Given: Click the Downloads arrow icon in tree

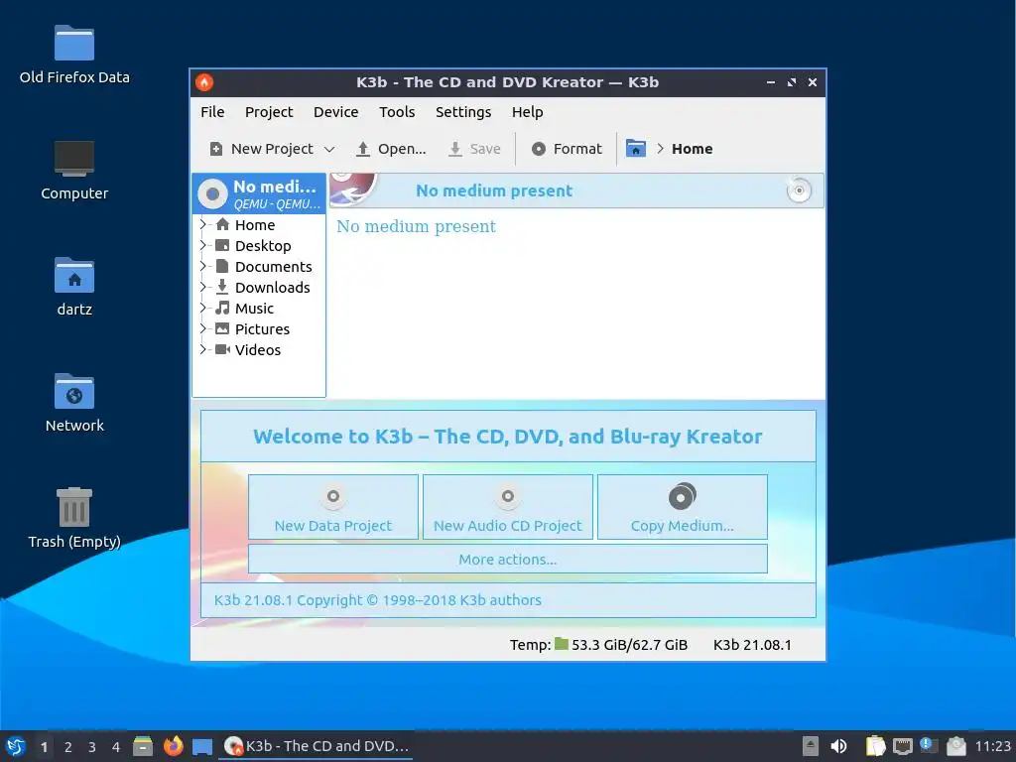Looking at the screenshot, I should pyautogui.click(x=222, y=287).
